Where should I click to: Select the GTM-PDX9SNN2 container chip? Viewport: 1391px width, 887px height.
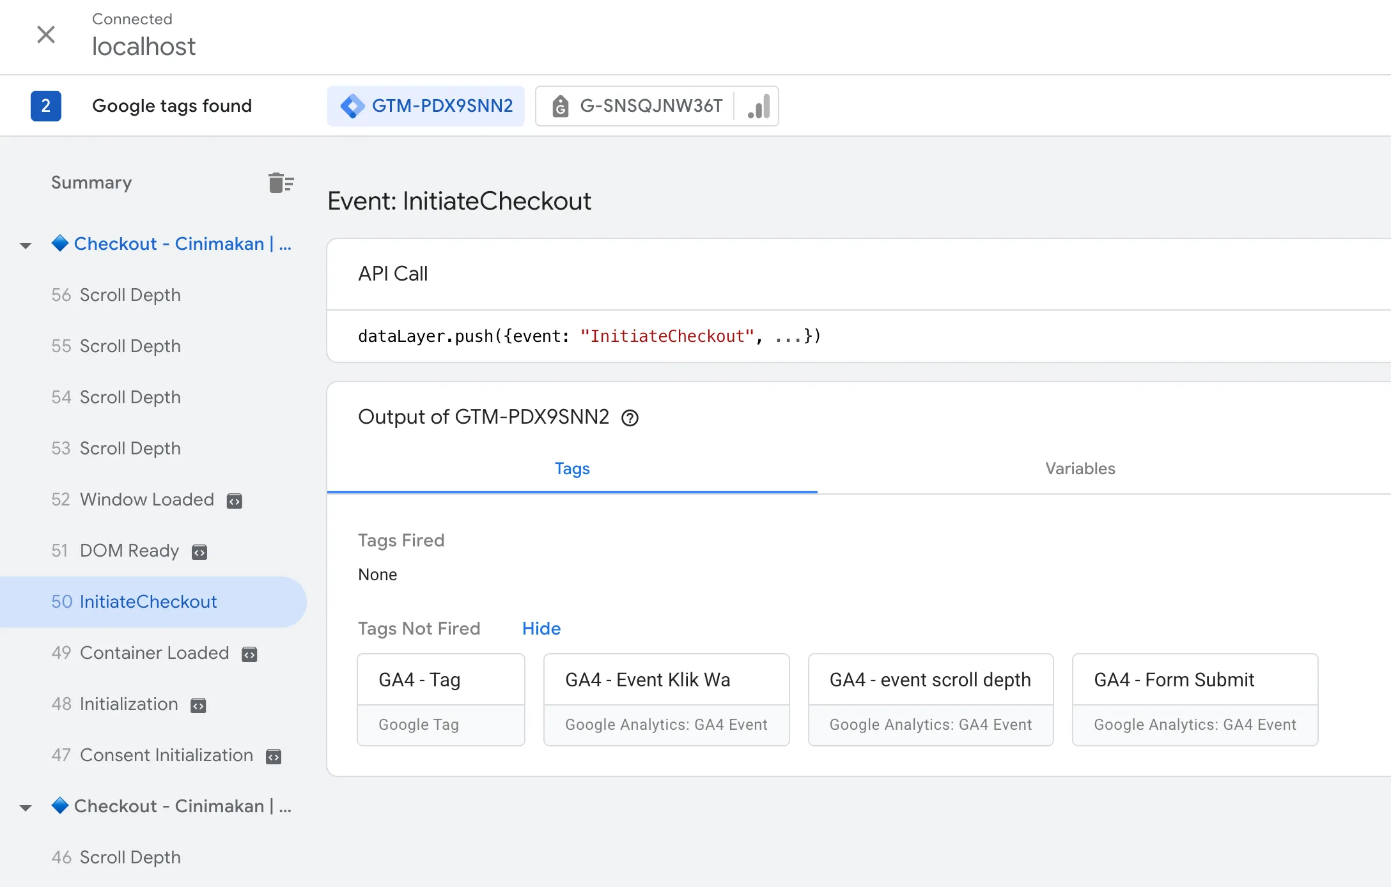[x=426, y=106]
